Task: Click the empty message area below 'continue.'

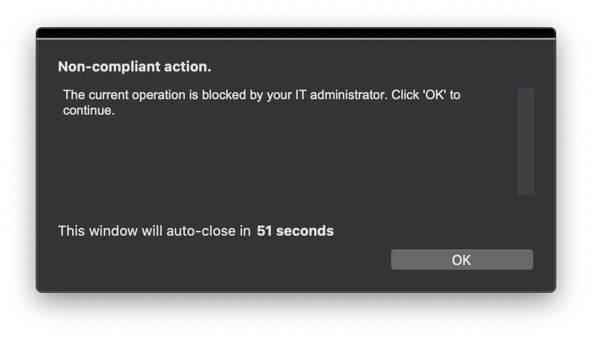Action: coord(267,160)
